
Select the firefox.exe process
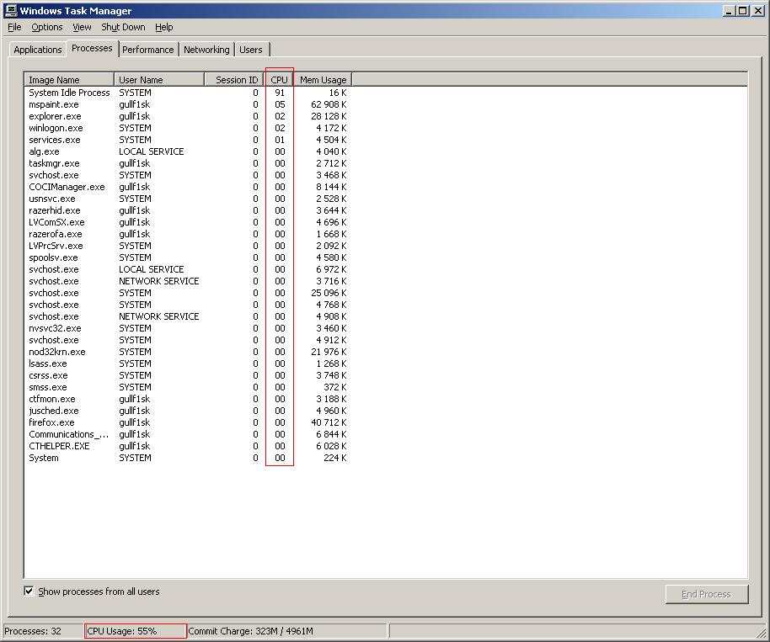[188, 422]
